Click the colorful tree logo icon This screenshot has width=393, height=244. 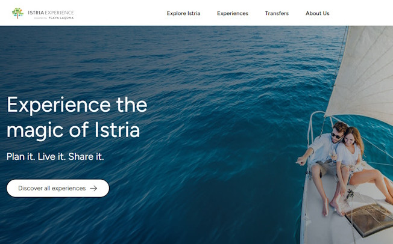click(17, 13)
